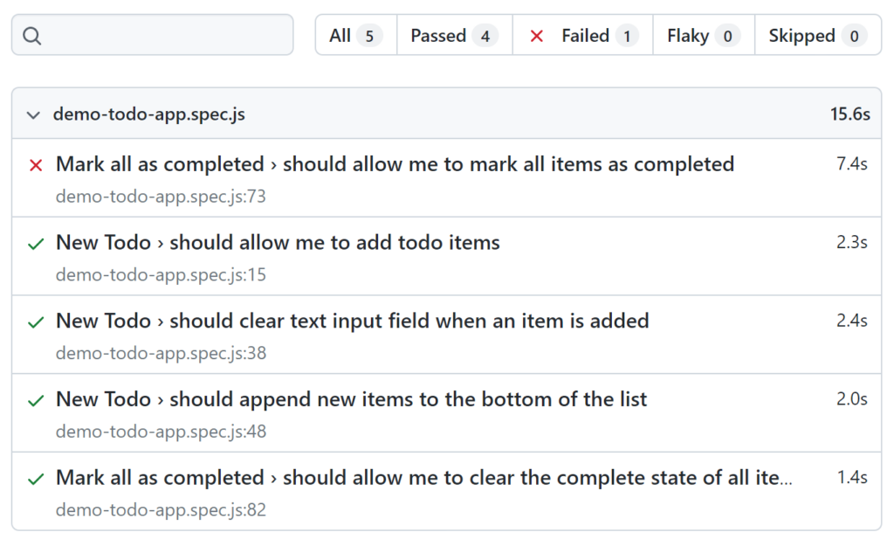Open 'should append new items to the bottom' test
This screenshot has width=894, height=546.
(x=351, y=400)
